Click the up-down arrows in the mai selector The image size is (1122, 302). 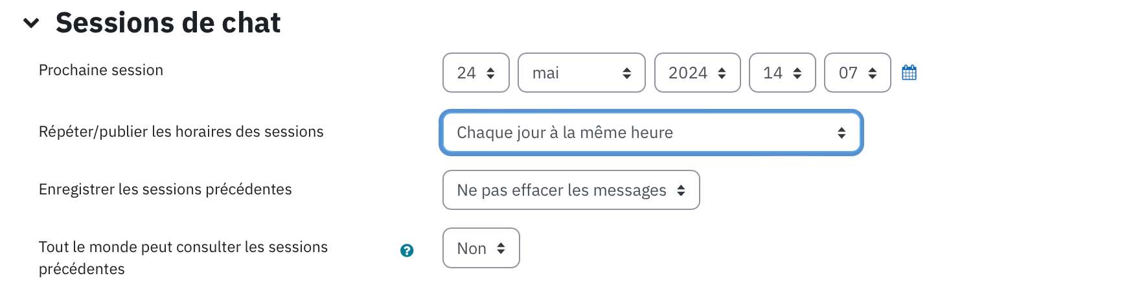tap(626, 73)
